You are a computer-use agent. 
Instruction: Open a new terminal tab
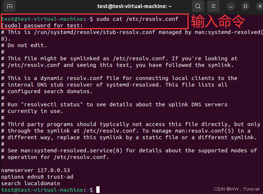click(x=9, y=6)
